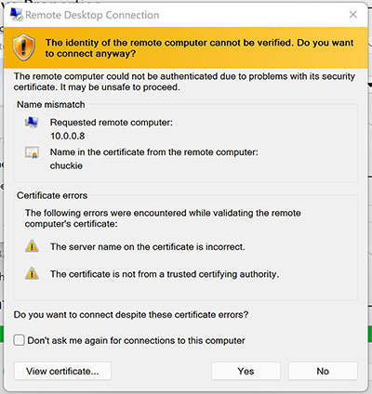Select the 10.0.0.8 address text
372x394 pixels.
click(68, 136)
